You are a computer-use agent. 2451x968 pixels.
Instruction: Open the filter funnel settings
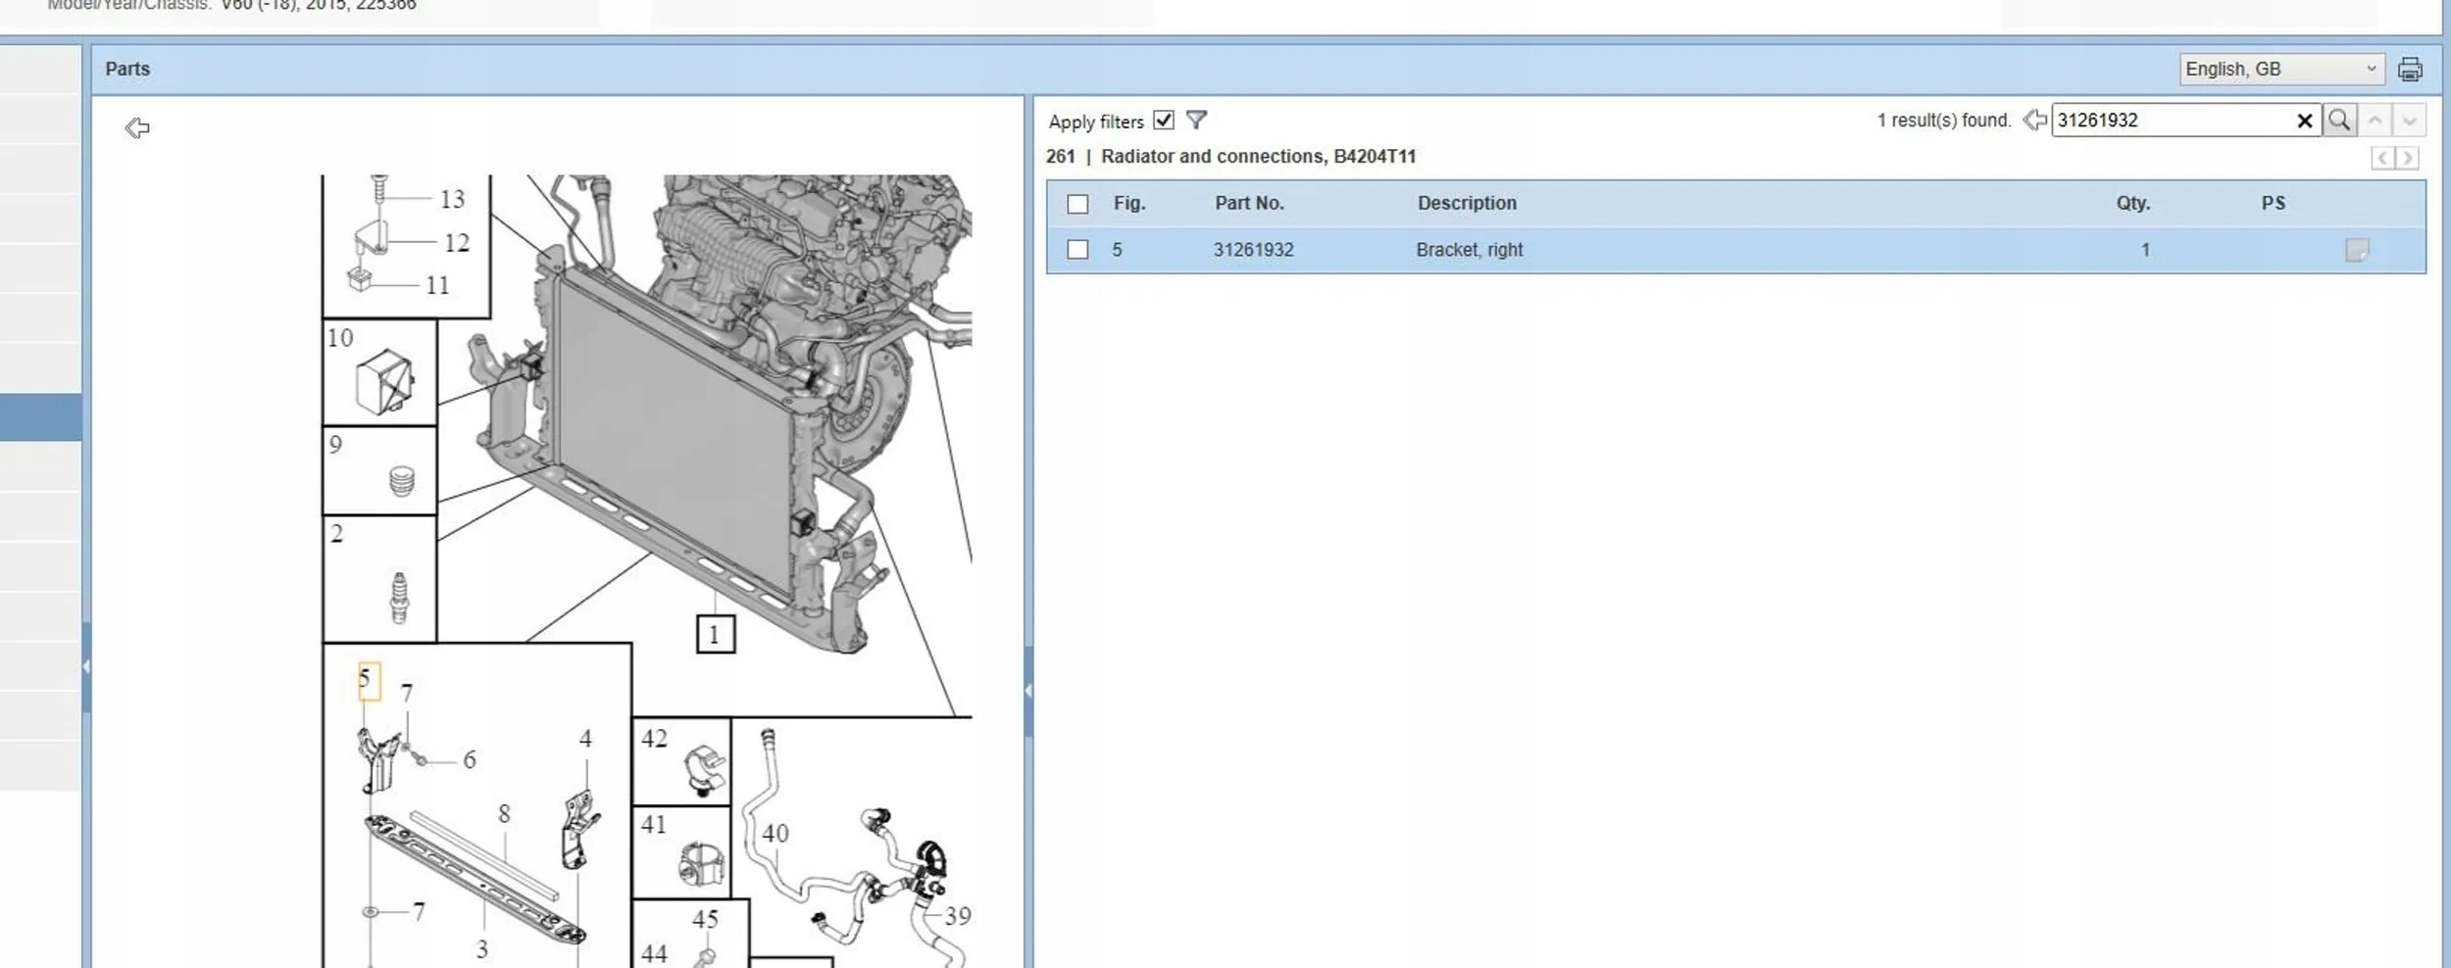coord(1195,121)
